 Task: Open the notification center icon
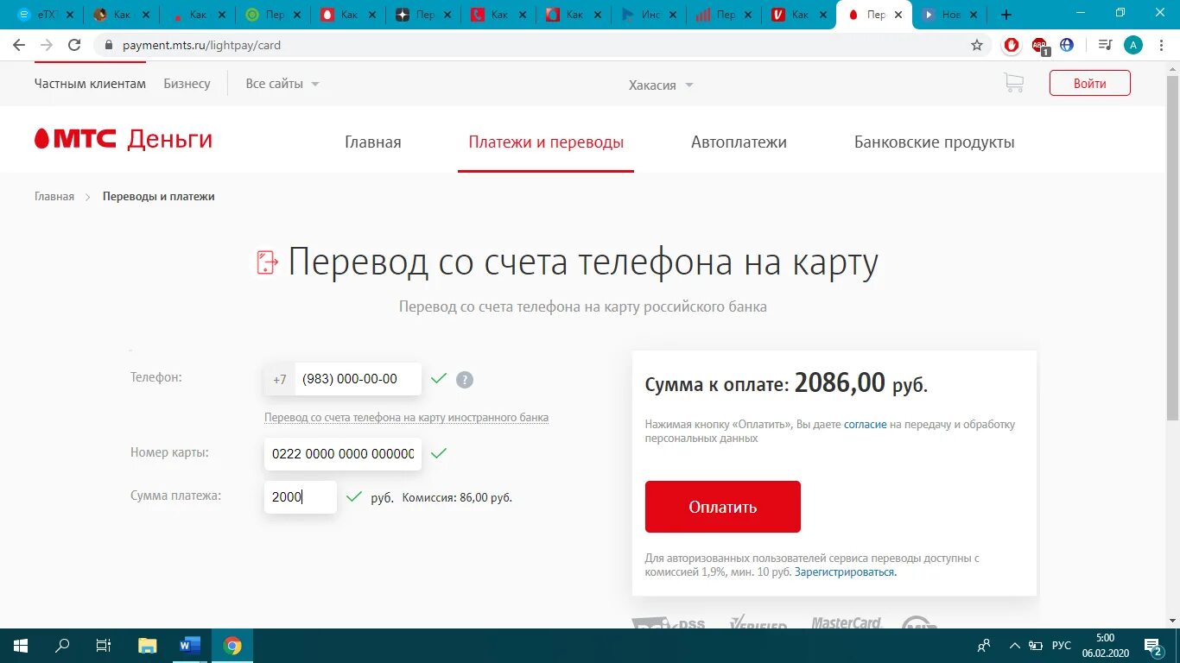(1153, 646)
